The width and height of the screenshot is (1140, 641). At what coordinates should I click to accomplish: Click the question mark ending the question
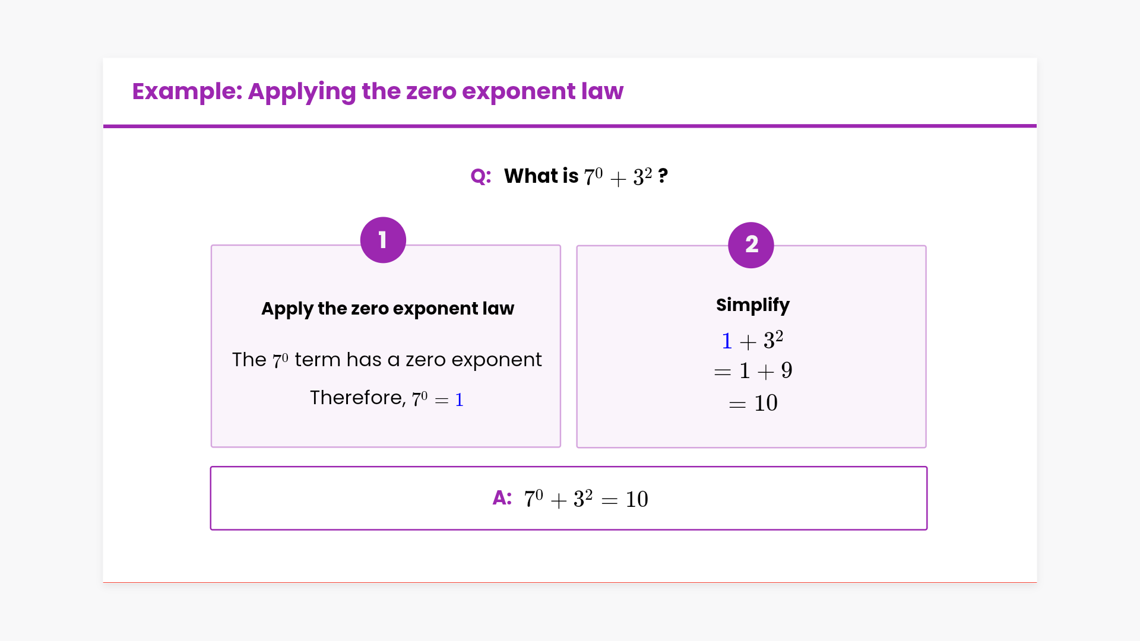[663, 176]
